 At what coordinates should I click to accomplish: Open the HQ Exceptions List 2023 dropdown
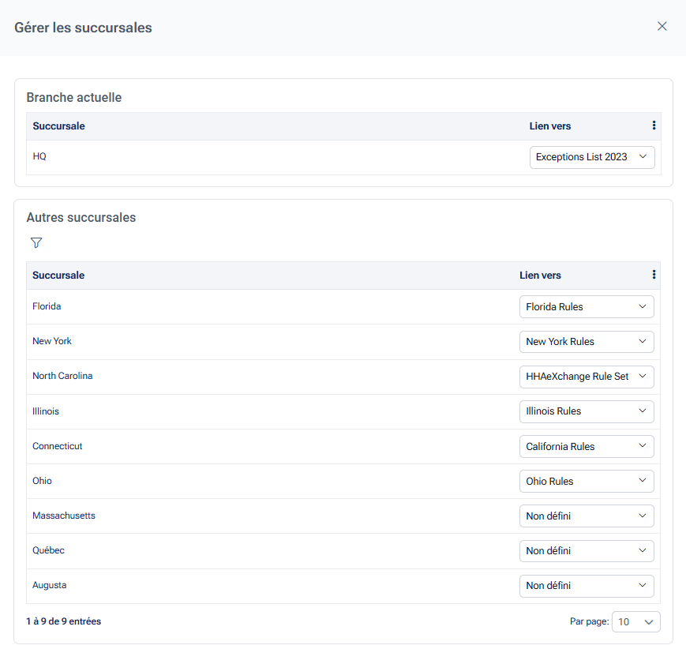coord(591,157)
